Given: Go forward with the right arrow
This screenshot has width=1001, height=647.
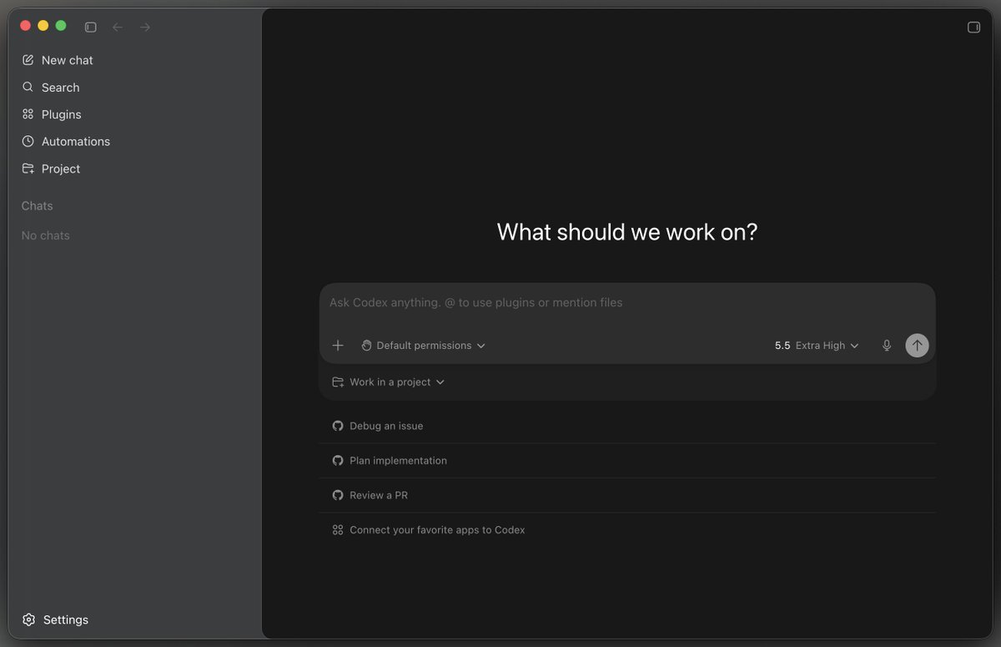Looking at the screenshot, I should pos(145,27).
